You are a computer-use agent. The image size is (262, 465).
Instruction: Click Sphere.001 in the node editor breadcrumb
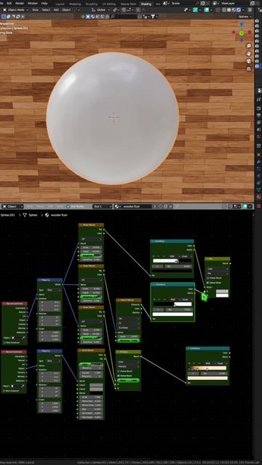[8, 215]
